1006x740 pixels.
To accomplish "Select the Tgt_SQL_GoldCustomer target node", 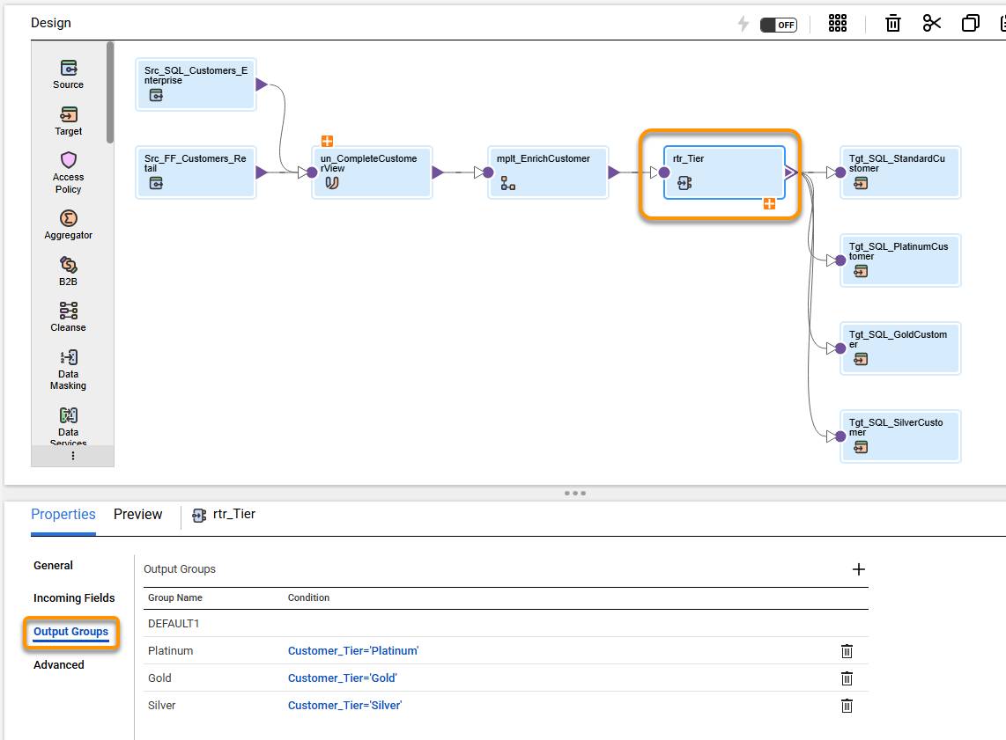I will [x=900, y=348].
